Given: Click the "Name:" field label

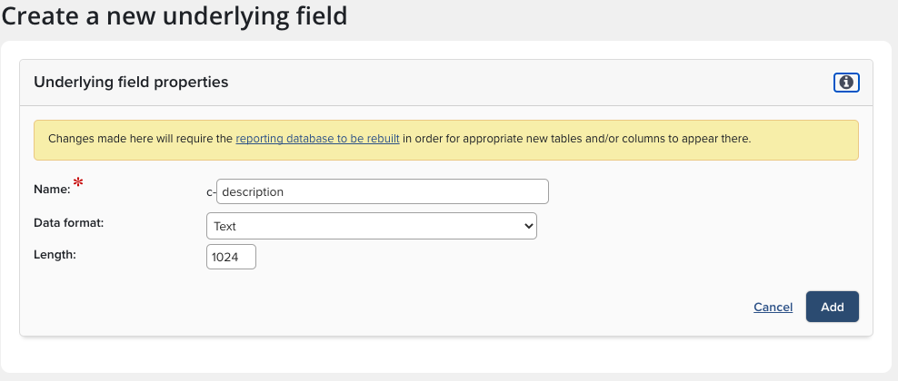Looking at the screenshot, I should pos(52,190).
